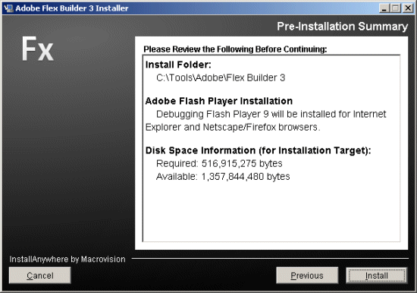Minimize the installer window

[x=384, y=8]
